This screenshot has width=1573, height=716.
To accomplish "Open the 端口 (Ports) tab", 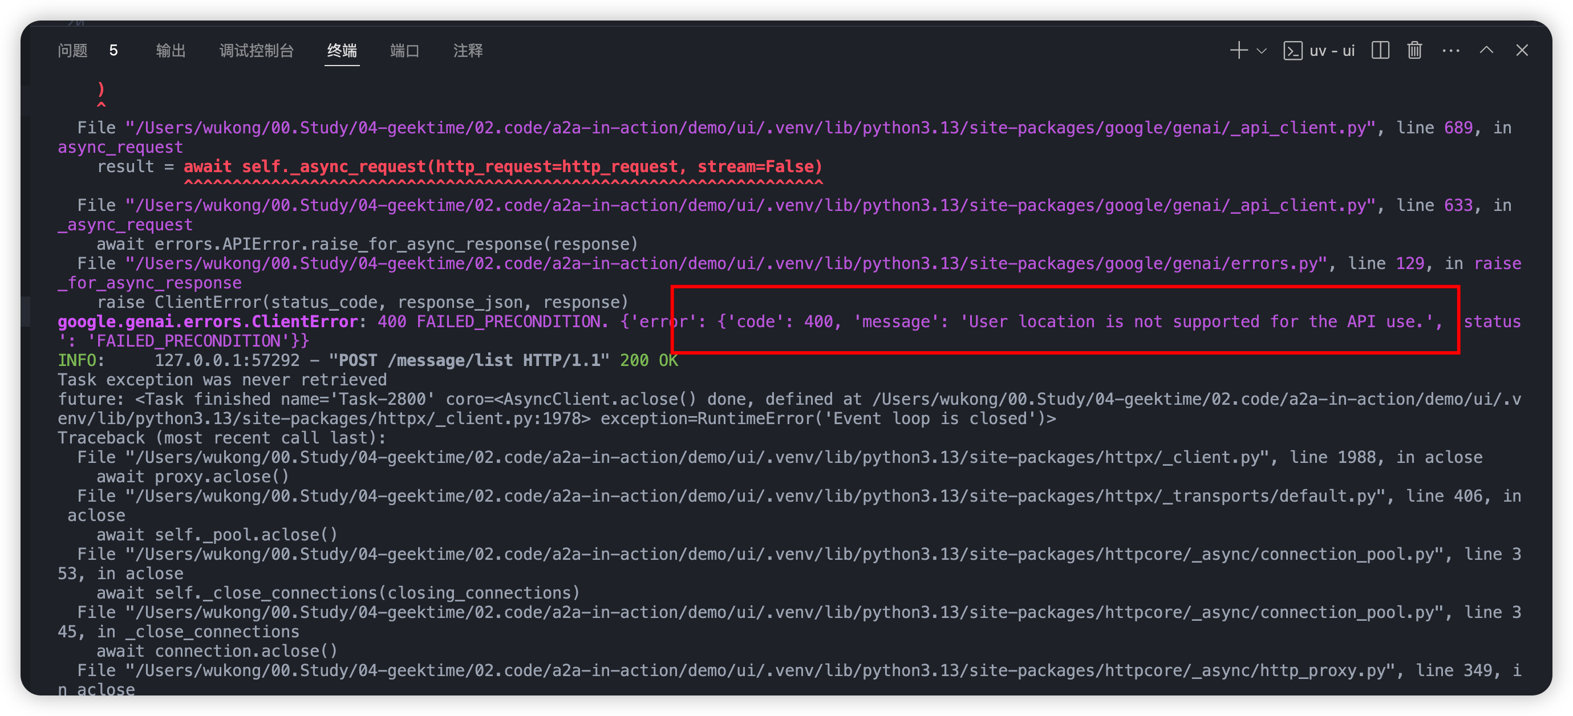I will 404,51.
